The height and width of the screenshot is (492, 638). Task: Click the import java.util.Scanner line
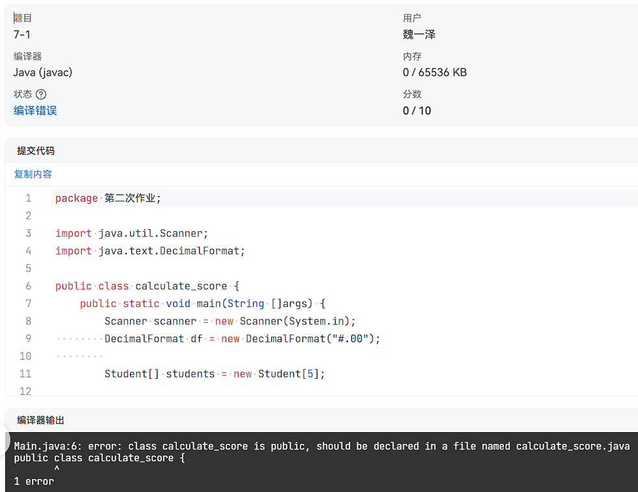(131, 233)
